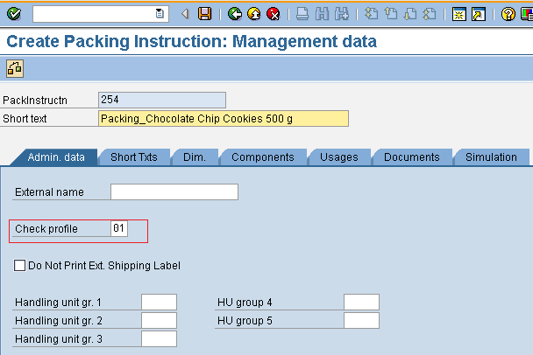Go to the Usages tab
The width and height of the screenshot is (533, 355).
tap(338, 157)
